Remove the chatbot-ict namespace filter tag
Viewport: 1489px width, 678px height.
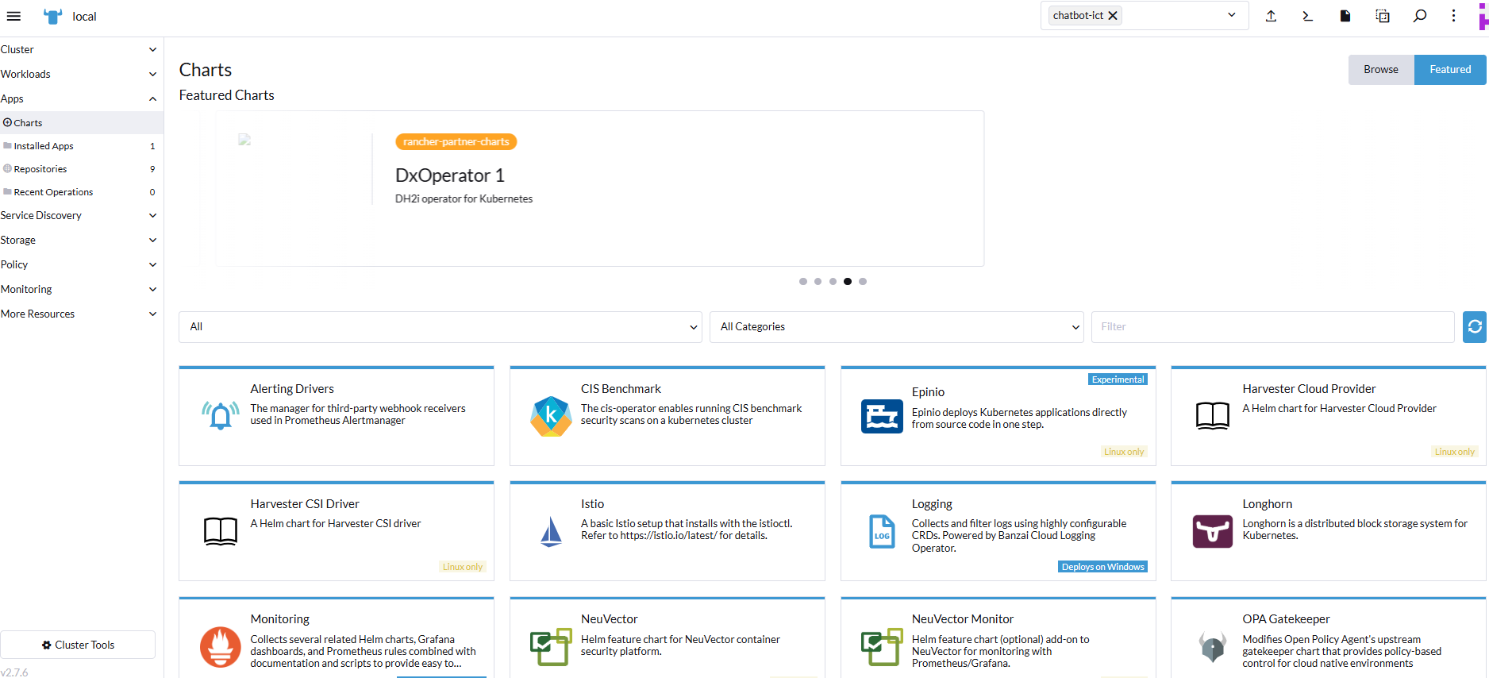[1113, 15]
